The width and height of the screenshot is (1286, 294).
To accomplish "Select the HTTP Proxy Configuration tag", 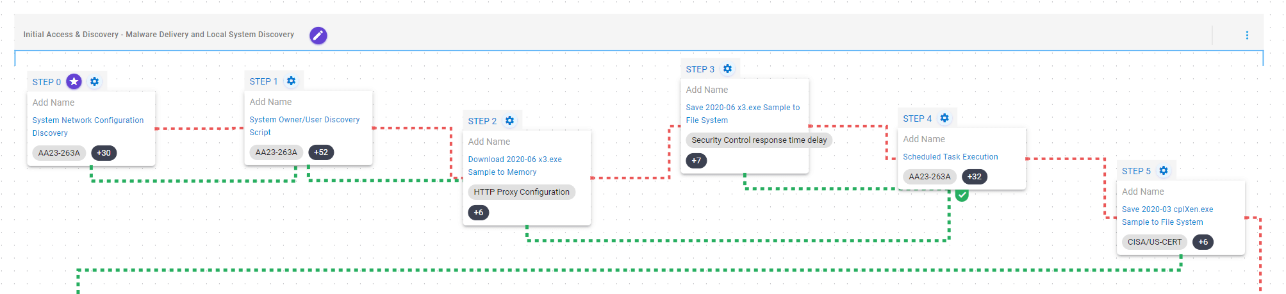I will click(522, 192).
